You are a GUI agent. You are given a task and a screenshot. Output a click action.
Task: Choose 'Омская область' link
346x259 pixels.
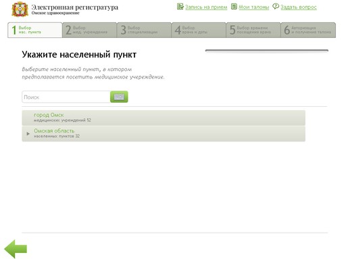click(x=54, y=131)
